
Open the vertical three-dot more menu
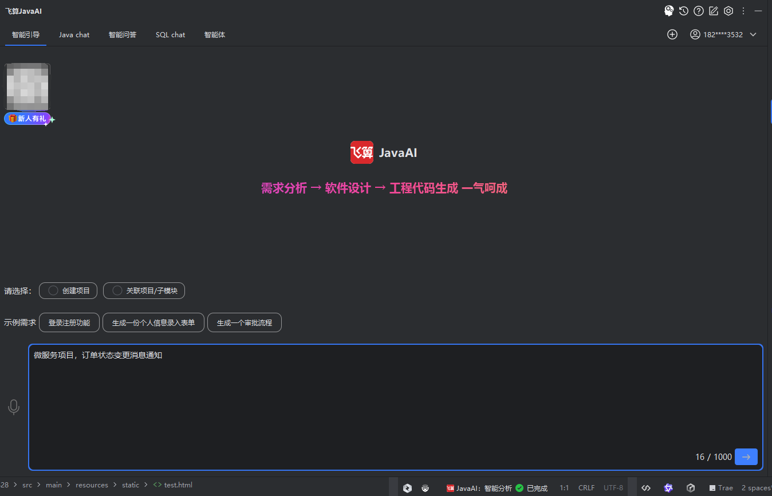coord(743,10)
